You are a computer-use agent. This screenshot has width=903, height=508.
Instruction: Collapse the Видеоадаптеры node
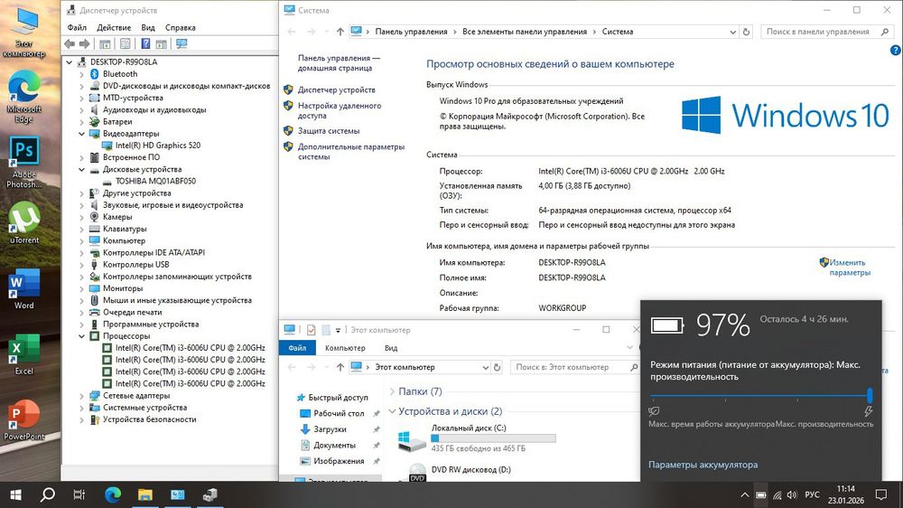tap(82, 134)
